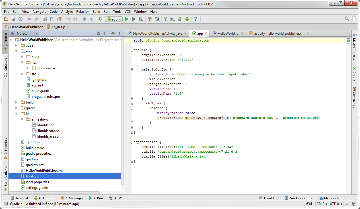The height and width of the screenshot is (209, 360).
Task: Switch to HelloWorldPublisherActivity.java tab
Action: point(157,33)
